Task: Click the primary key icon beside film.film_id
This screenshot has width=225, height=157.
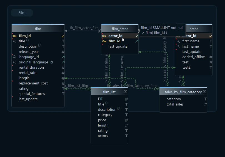Action: [x=14, y=36]
